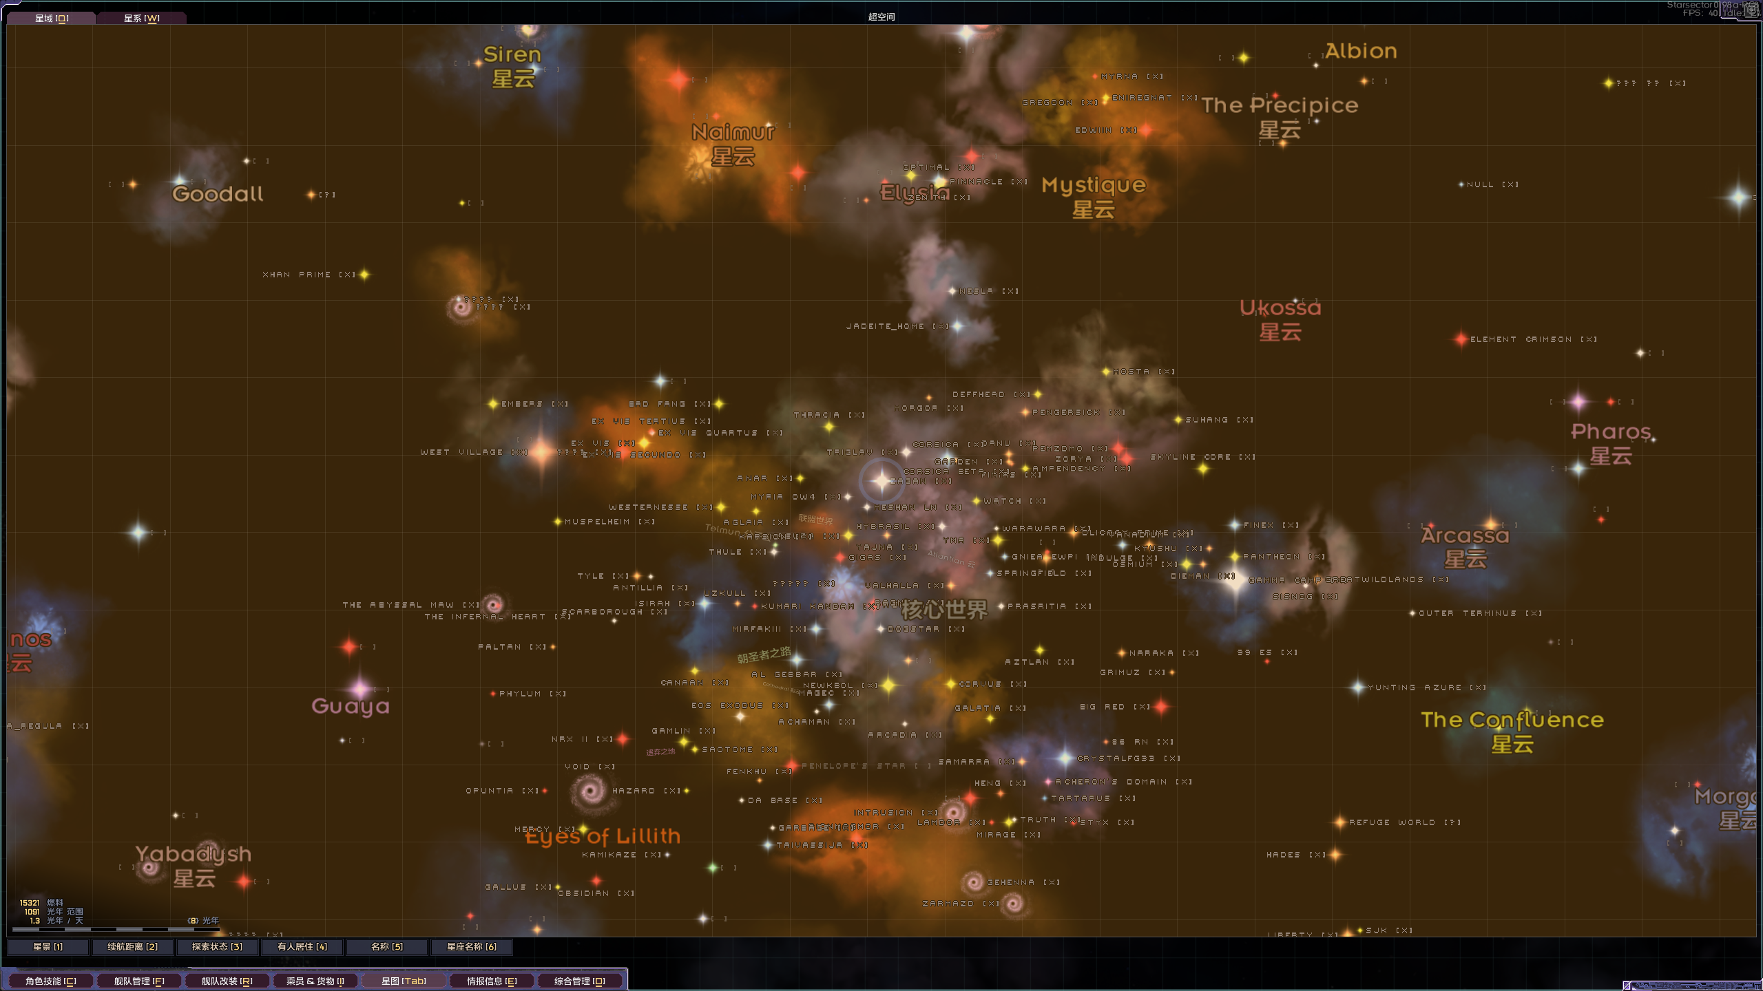Click The Precipice 星云 label

1280,117
